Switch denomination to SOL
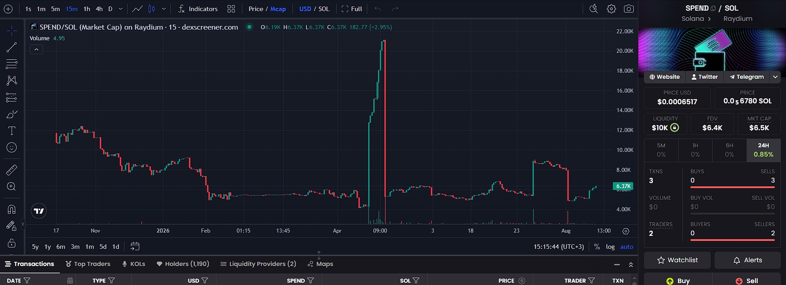 tap(324, 9)
